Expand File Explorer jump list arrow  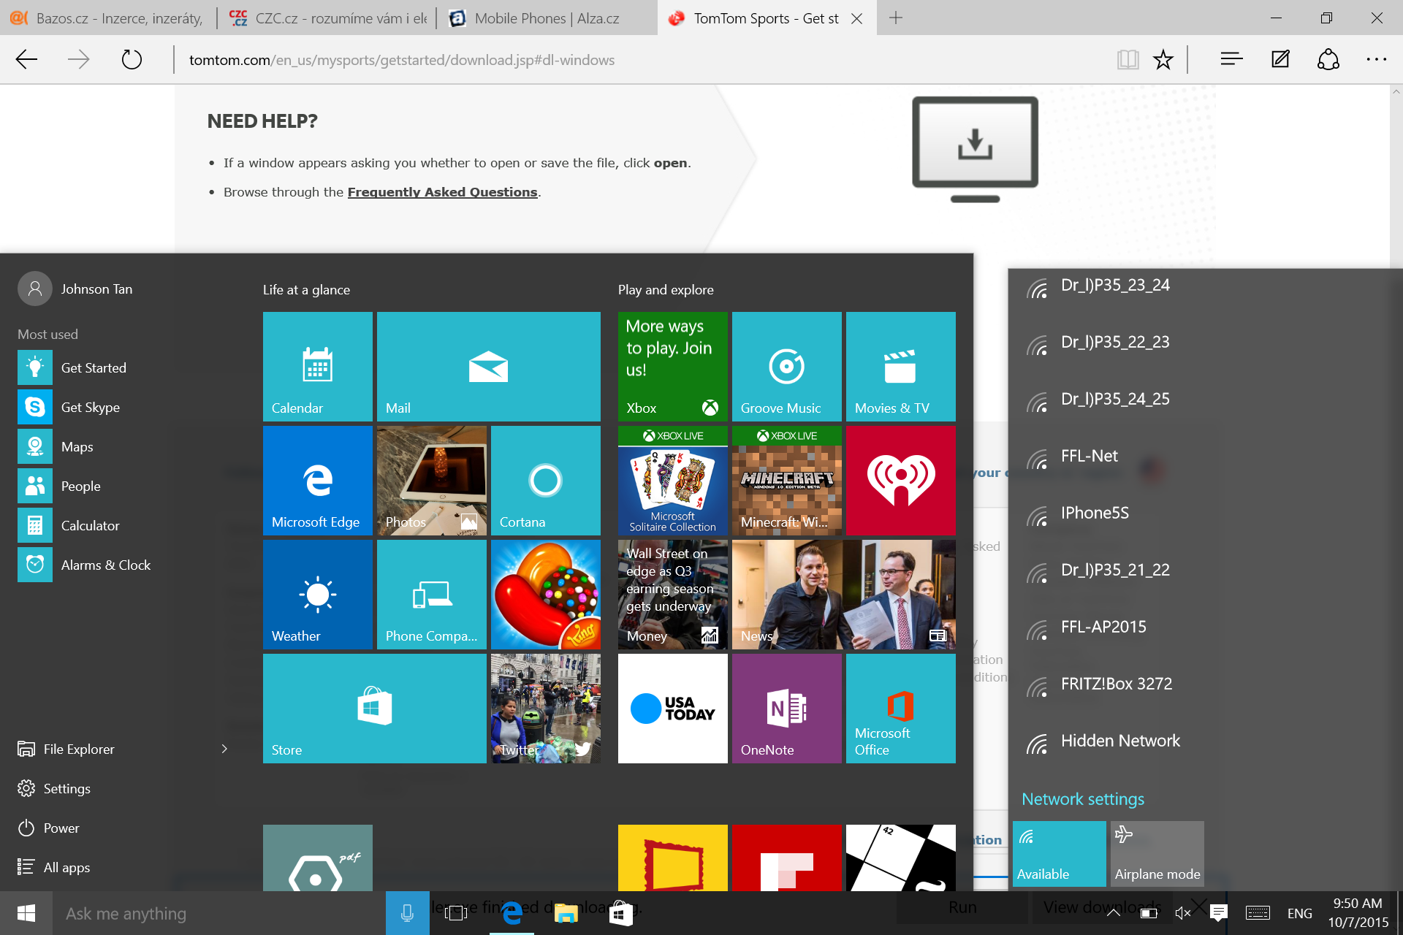pos(224,749)
